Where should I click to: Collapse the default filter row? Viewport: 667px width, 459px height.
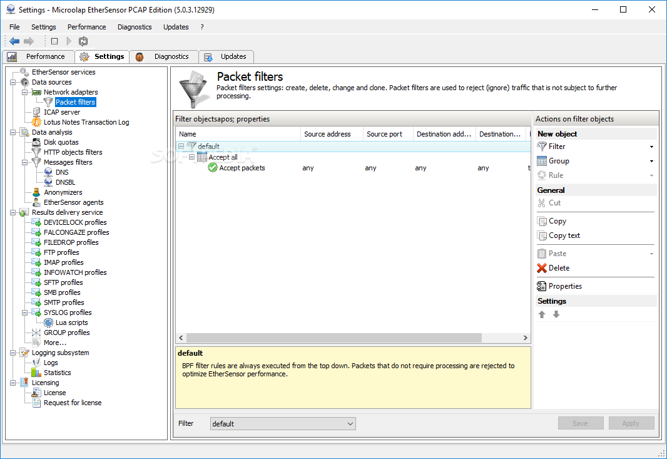pos(181,146)
